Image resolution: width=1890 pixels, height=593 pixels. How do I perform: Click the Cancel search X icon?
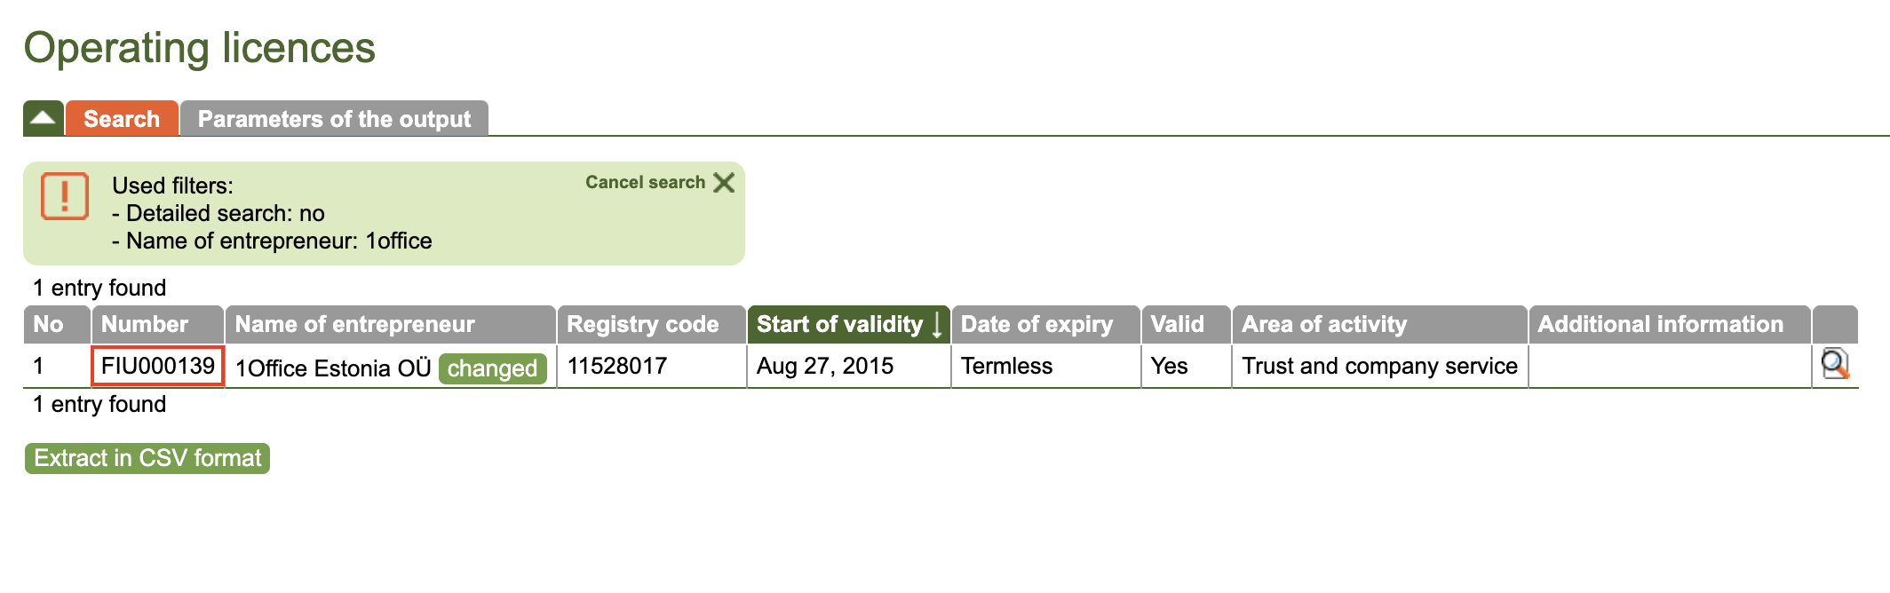click(725, 183)
